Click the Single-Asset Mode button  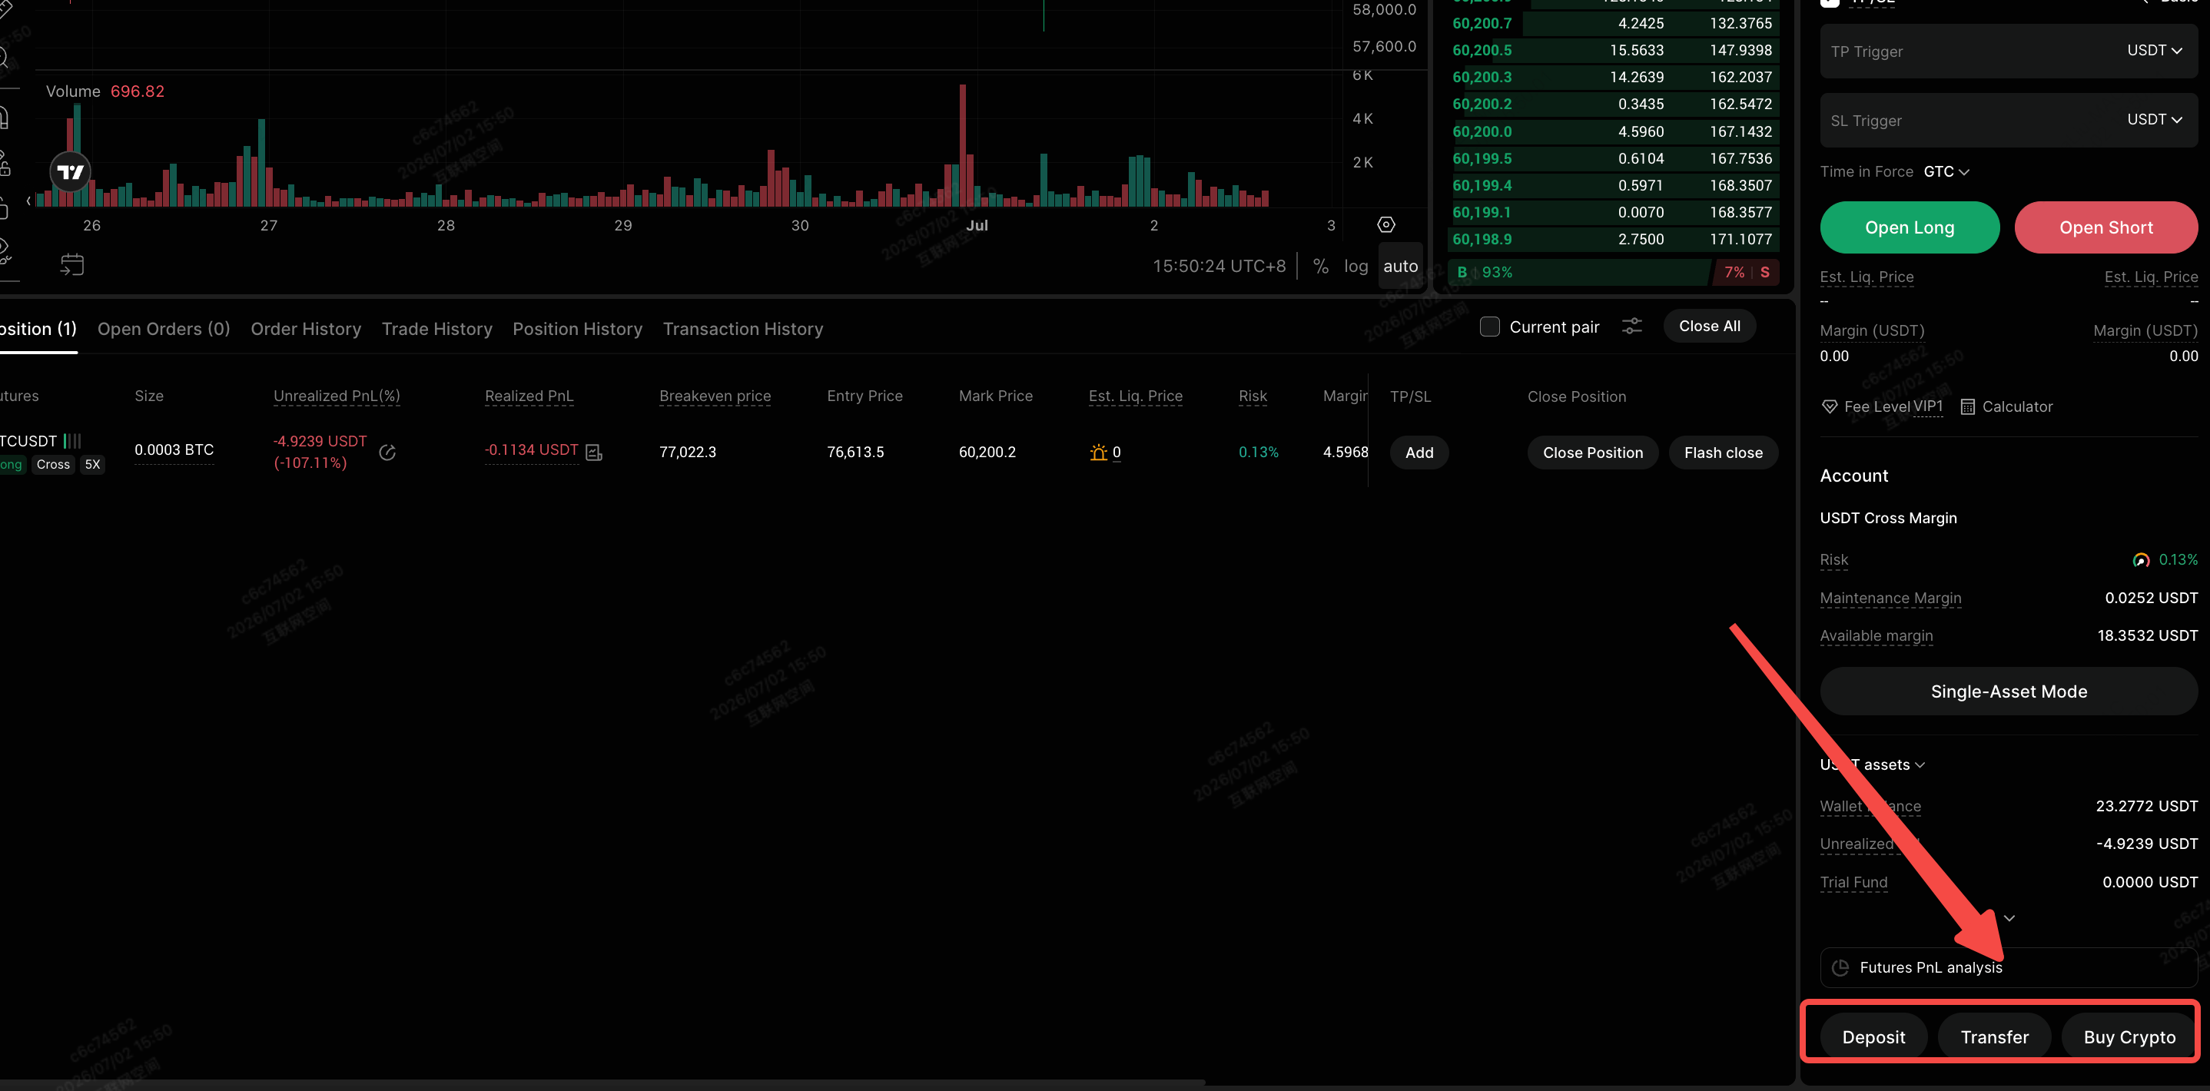[2009, 691]
